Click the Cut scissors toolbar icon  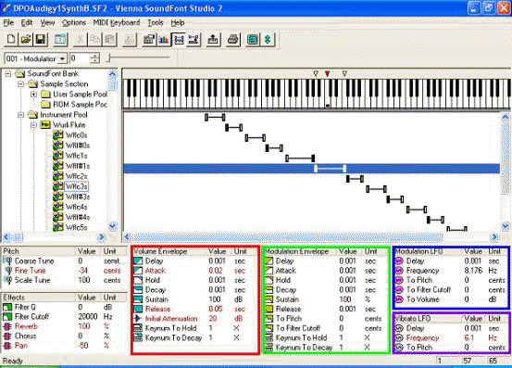(80, 40)
